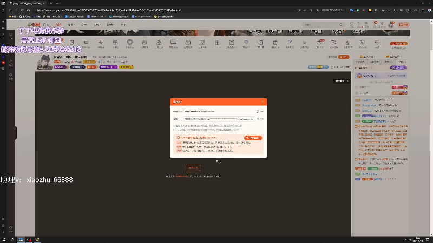Image resolution: width=433 pixels, height=243 pixels.
Task: Open Windows taskbar search
Action: coord(12,240)
